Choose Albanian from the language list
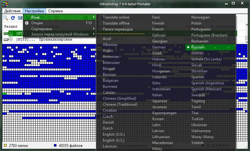The image size is (250, 151). click(110, 45)
